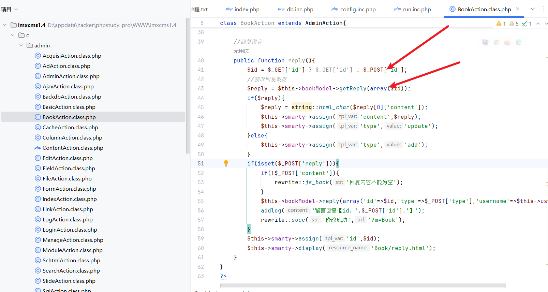Viewport: 548px width, 292px height.
Task: Open in Chrome browser preview icon
Action: pos(497,42)
